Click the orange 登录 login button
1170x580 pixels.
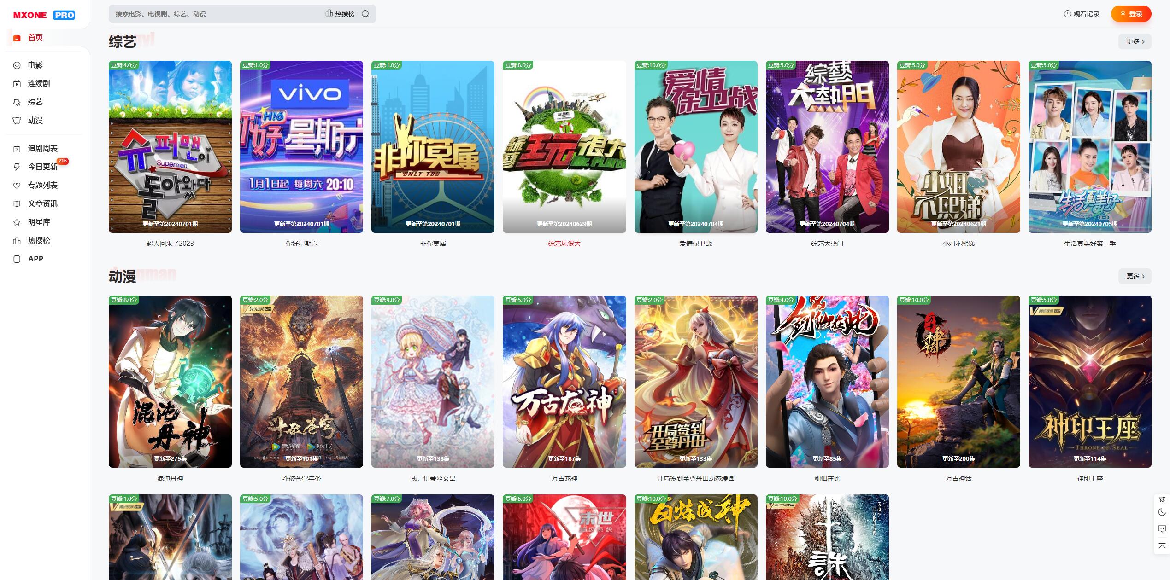(x=1131, y=14)
